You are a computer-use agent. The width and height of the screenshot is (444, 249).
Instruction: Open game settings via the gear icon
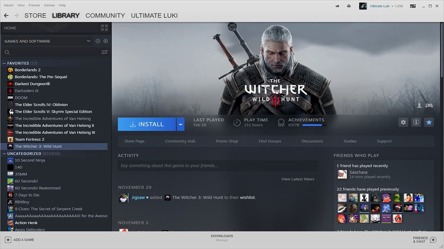[403, 122]
